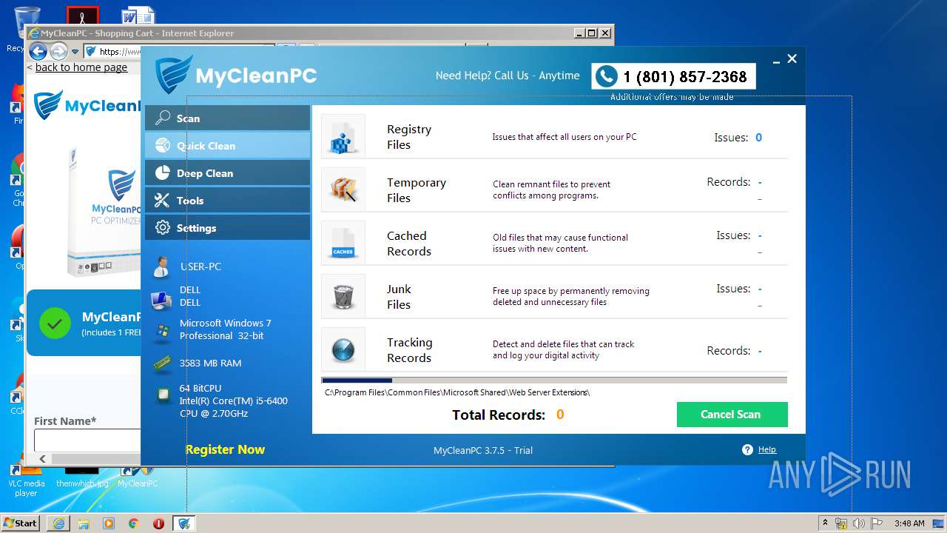Click the Temporary Files label
The image size is (947, 533).
(417, 190)
